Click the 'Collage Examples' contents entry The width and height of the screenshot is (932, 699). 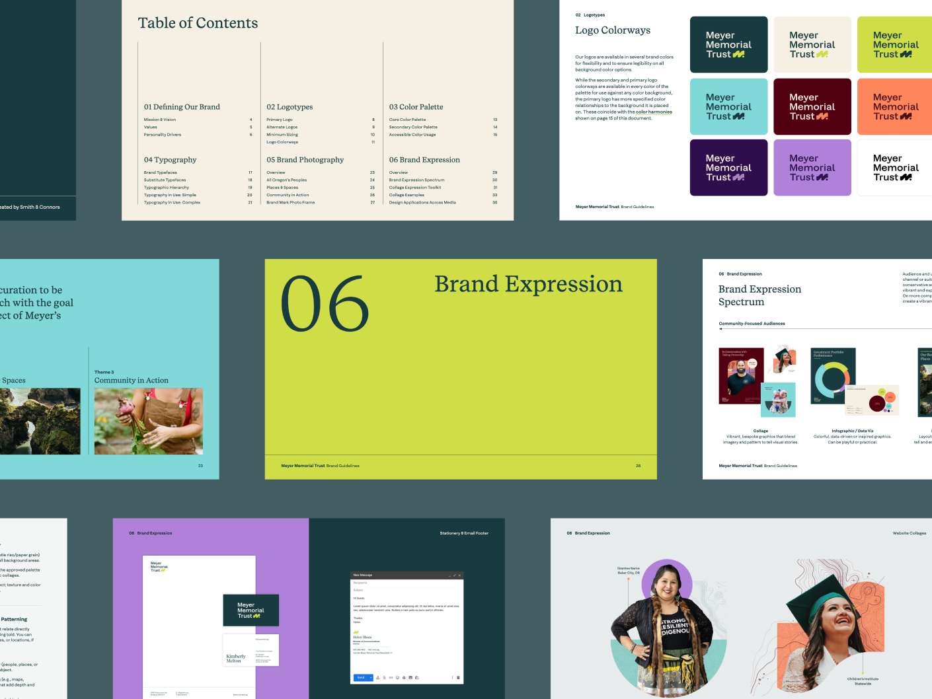click(x=407, y=195)
